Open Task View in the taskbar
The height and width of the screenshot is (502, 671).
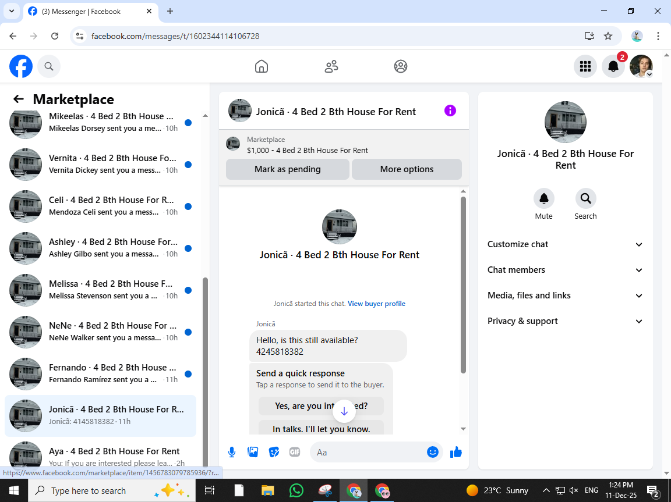click(209, 490)
